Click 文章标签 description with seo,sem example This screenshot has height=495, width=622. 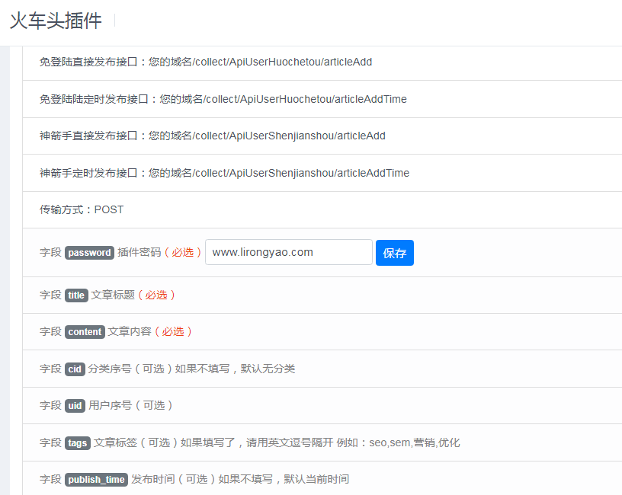click(277, 442)
